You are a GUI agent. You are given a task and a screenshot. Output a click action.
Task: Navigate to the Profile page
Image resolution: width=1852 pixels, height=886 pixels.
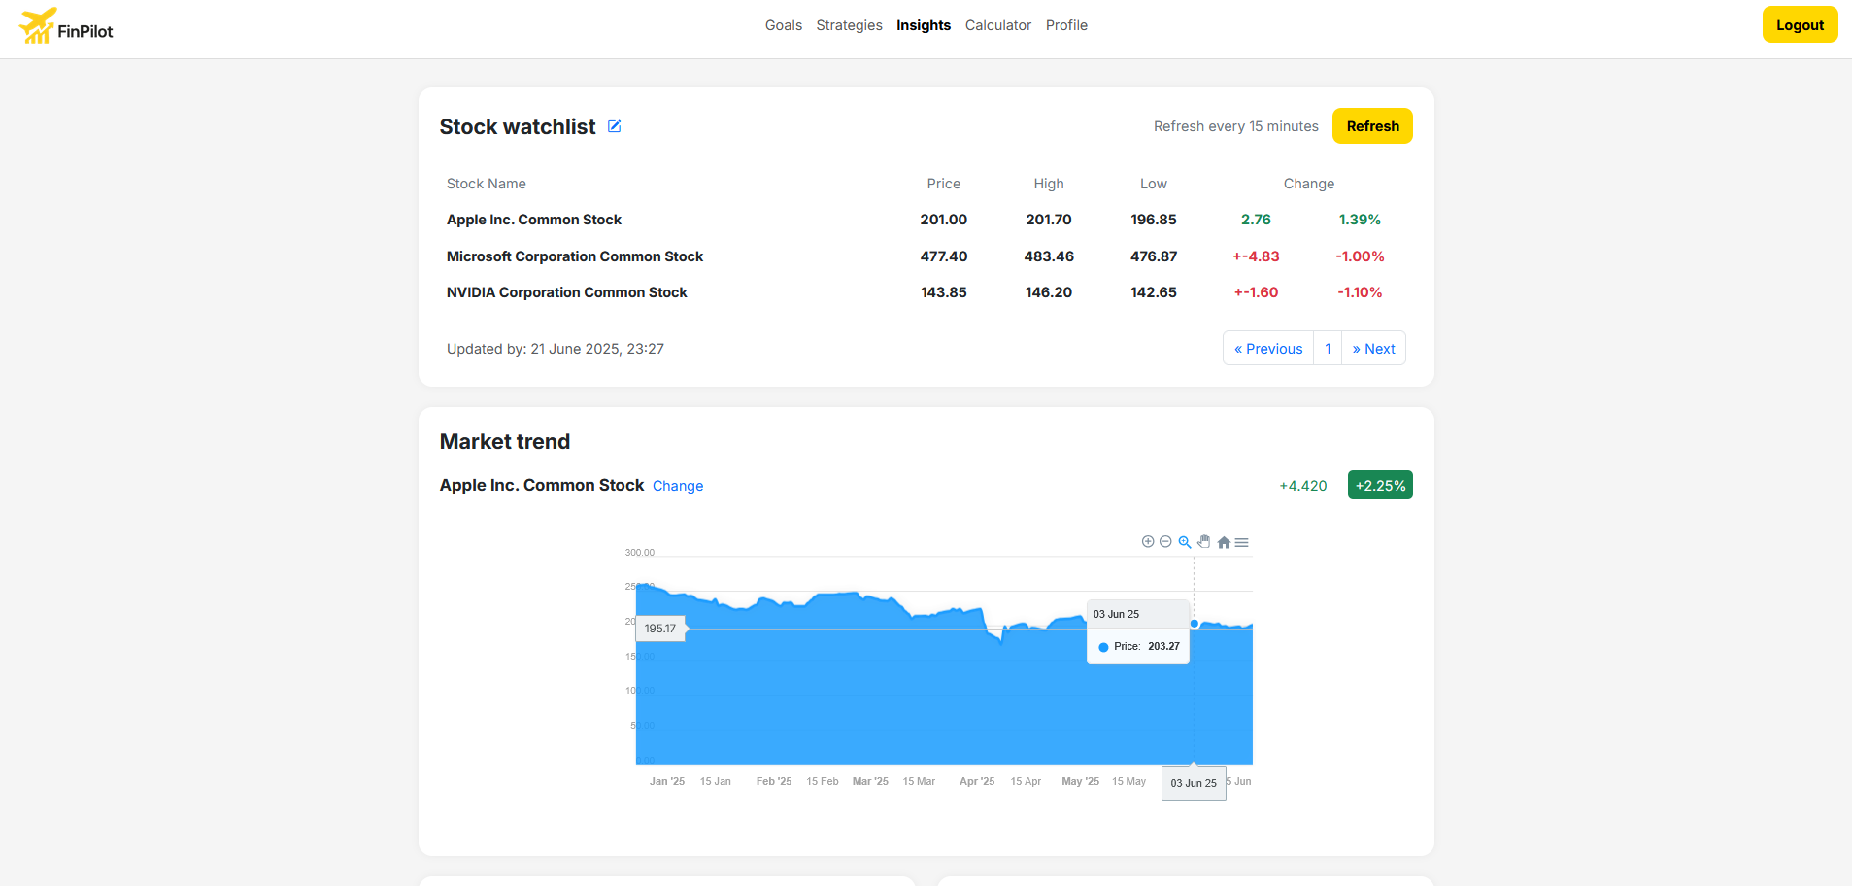tap(1066, 25)
